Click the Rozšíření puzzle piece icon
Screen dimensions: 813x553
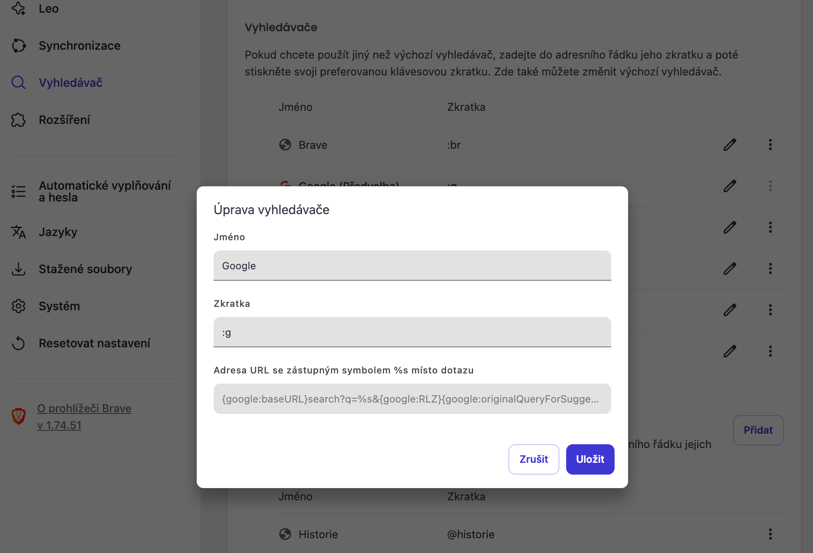(19, 120)
